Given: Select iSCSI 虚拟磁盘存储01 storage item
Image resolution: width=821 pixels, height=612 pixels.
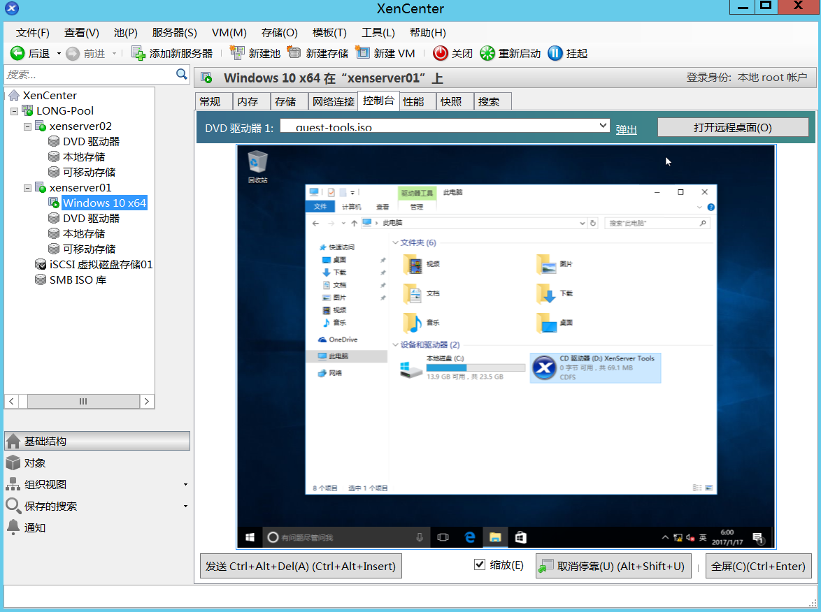Looking at the screenshot, I should pyautogui.click(x=101, y=265).
